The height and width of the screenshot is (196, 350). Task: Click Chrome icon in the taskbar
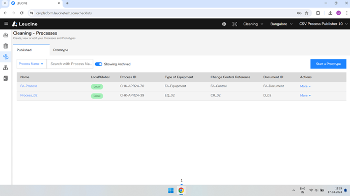pyautogui.click(x=181, y=190)
